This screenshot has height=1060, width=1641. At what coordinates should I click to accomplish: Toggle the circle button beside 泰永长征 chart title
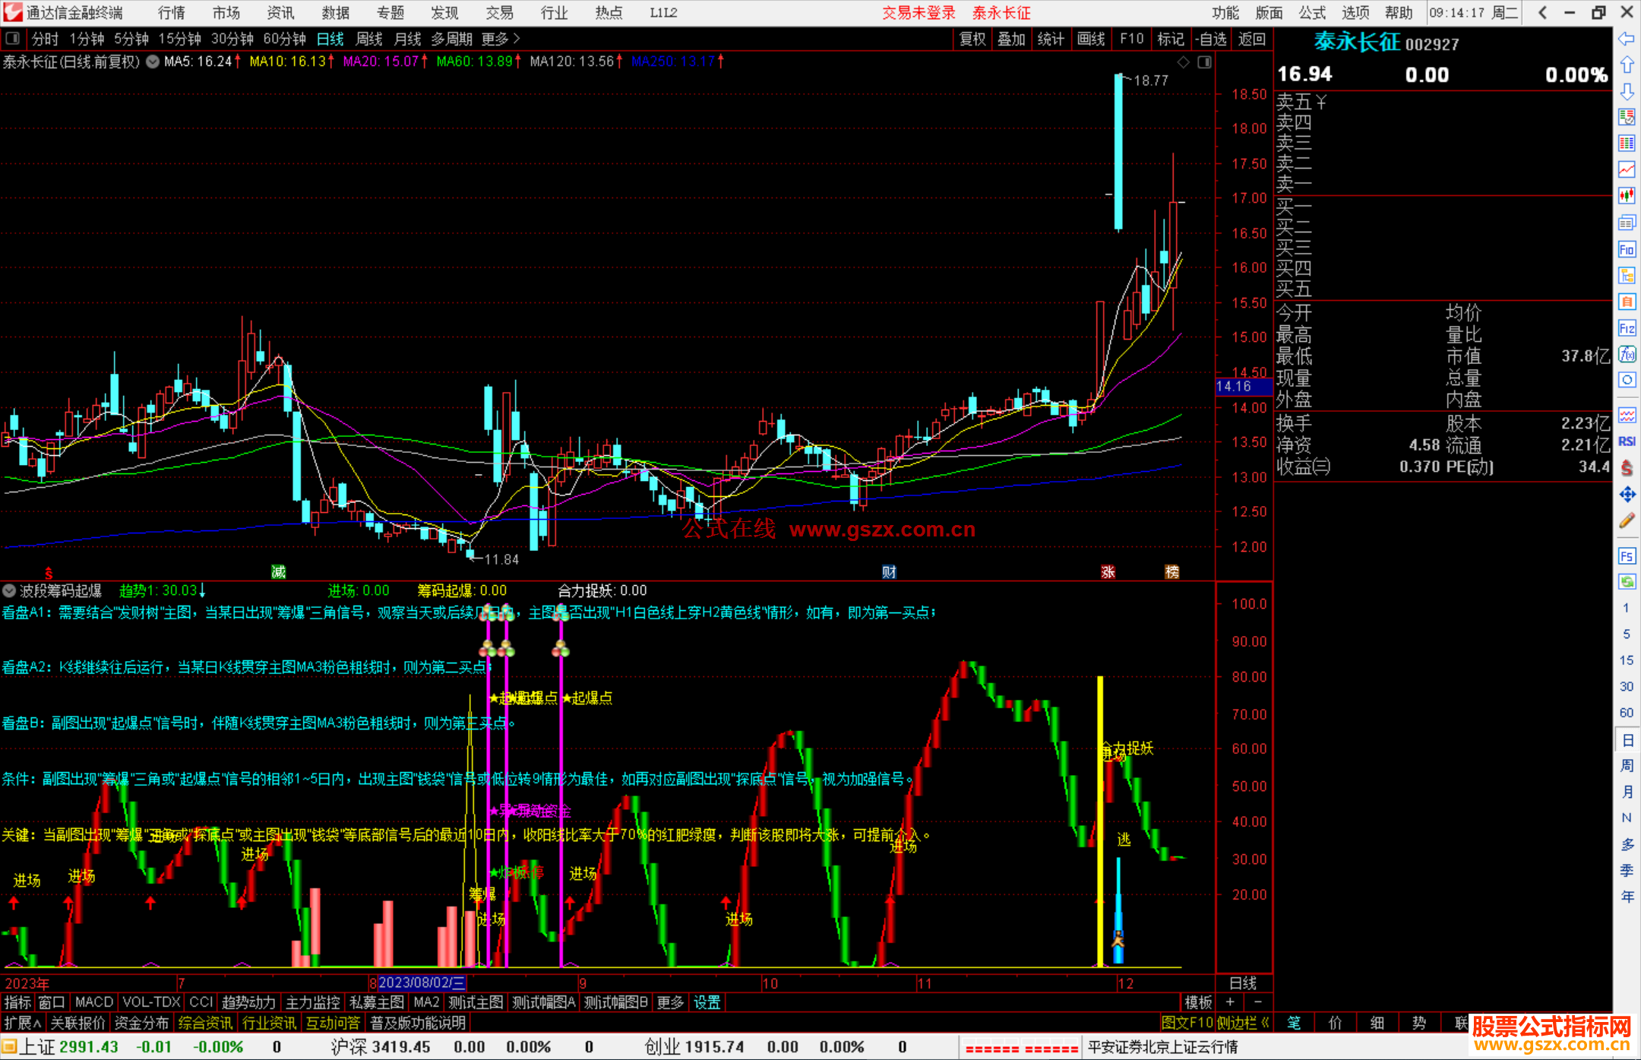(x=153, y=62)
